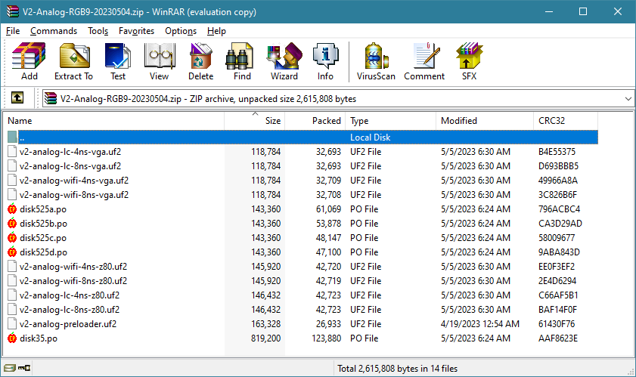
Task: Select v2-analog-lc-8ns-z80.uf2 file
Action: tap(70, 309)
